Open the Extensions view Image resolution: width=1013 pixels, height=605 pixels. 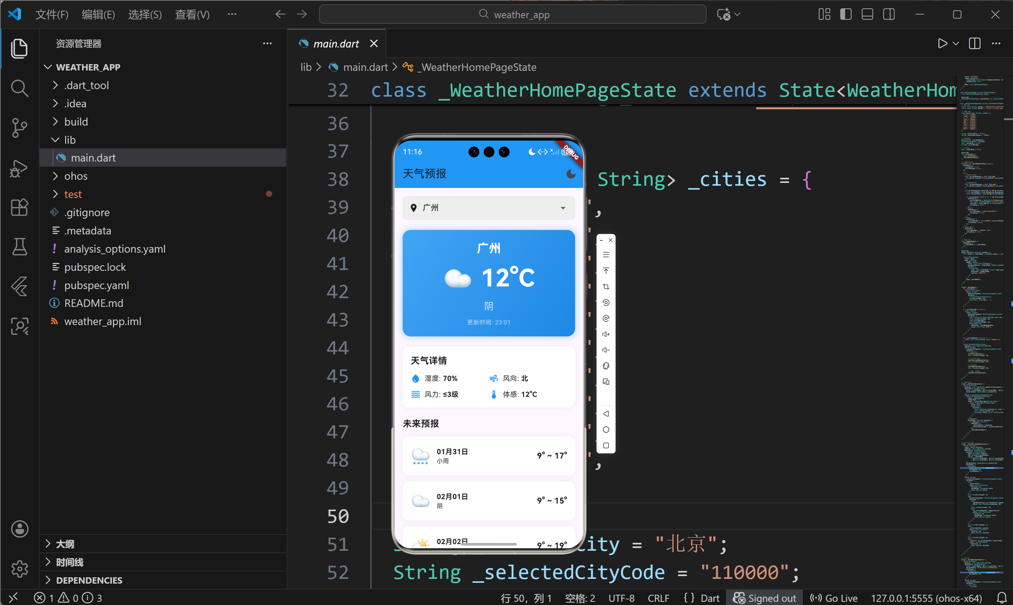tap(19, 207)
